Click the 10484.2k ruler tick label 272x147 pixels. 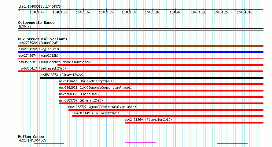pyautogui.click(x=221, y=12)
